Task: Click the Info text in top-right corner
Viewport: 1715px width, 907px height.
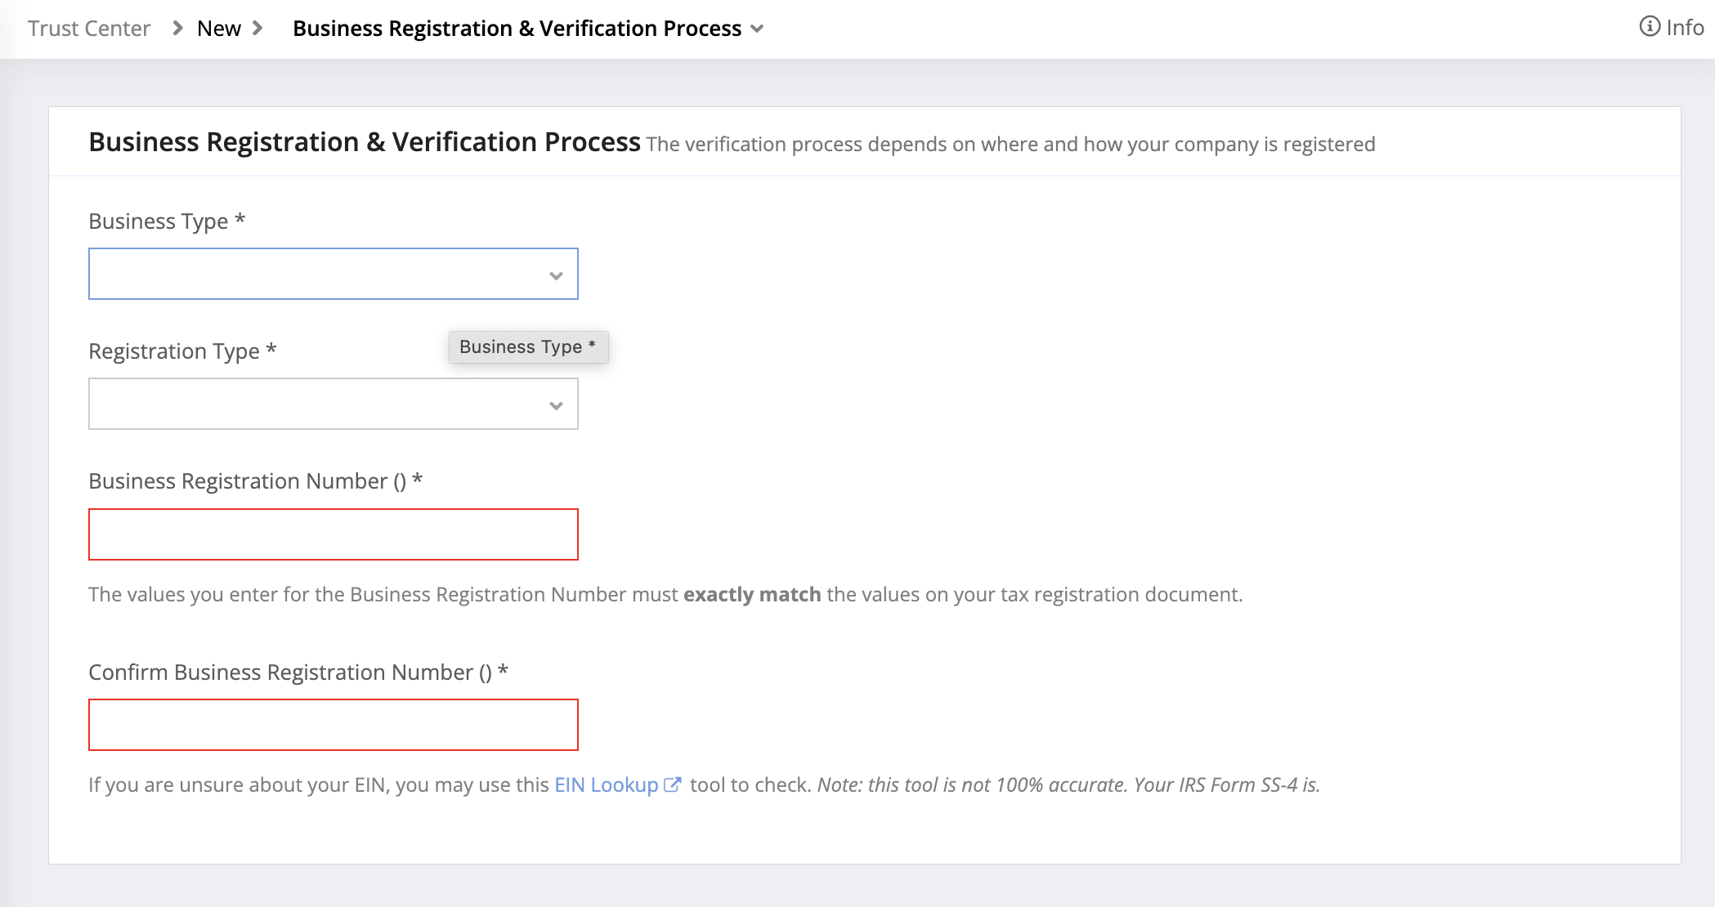Action: click(1685, 28)
